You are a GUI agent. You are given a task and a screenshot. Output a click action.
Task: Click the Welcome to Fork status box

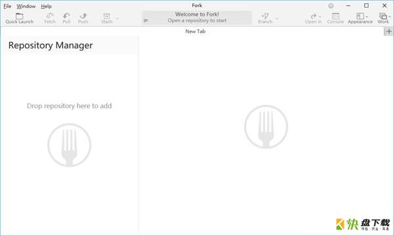pos(197,18)
